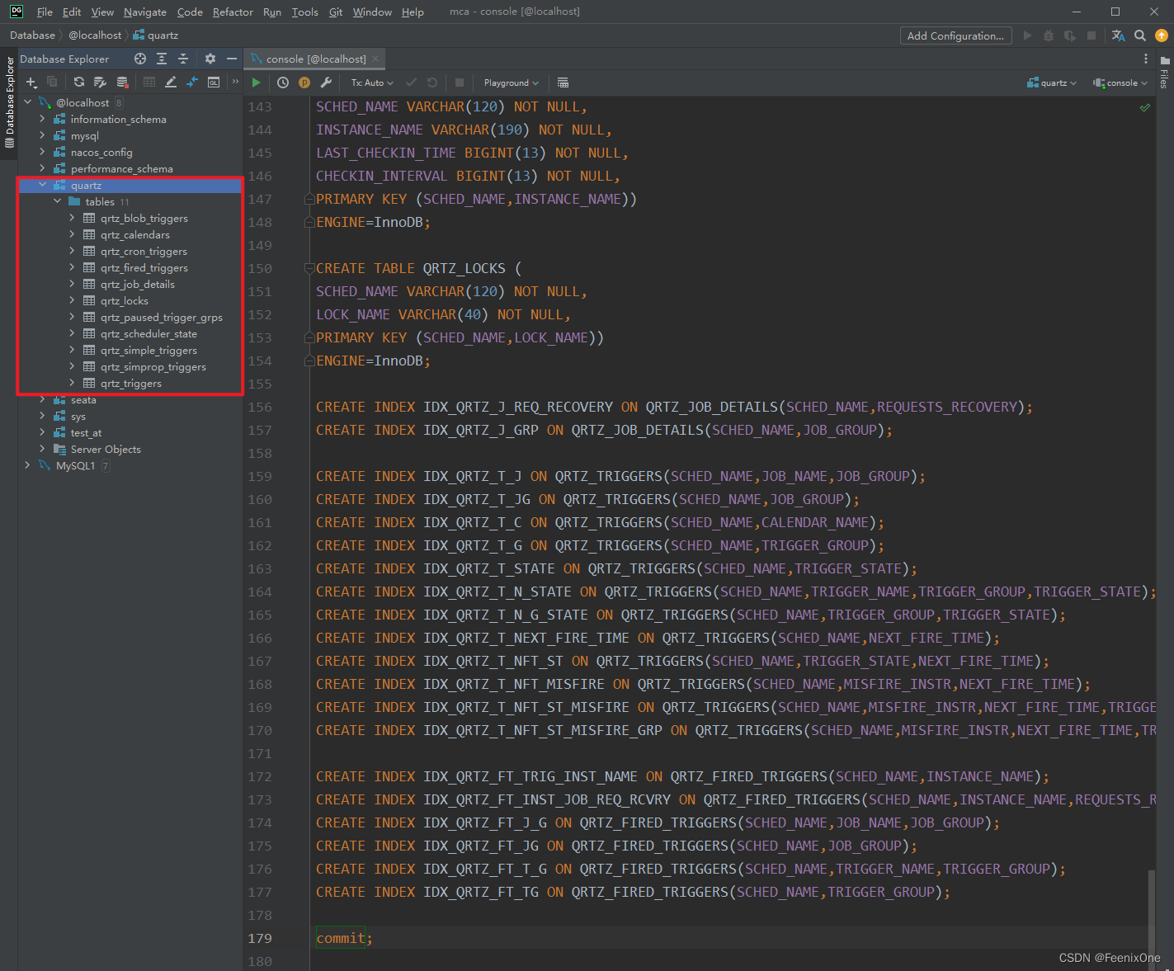The width and height of the screenshot is (1174, 971).
Task: Click the Refresh icon in Database Explorer toolbar
Action: click(x=78, y=82)
